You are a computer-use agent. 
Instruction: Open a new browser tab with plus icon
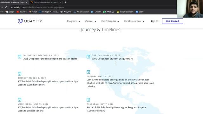(65, 2)
